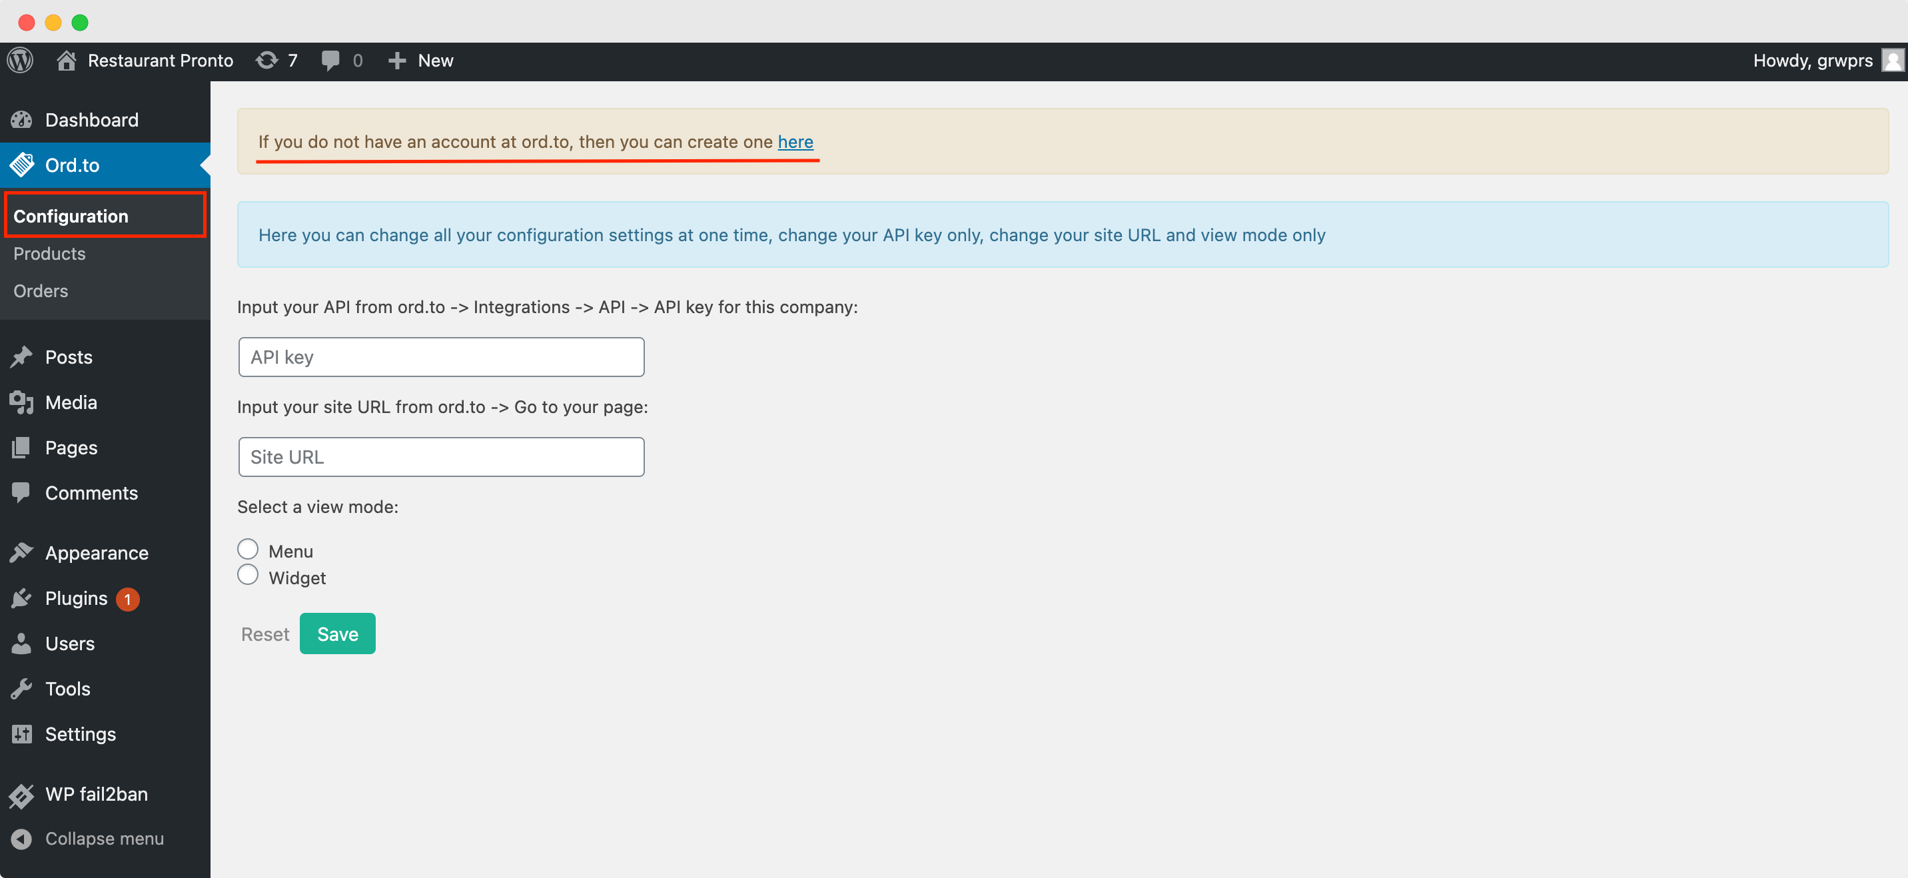Click the Plugins menu icon
The width and height of the screenshot is (1908, 878).
click(22, 598)
